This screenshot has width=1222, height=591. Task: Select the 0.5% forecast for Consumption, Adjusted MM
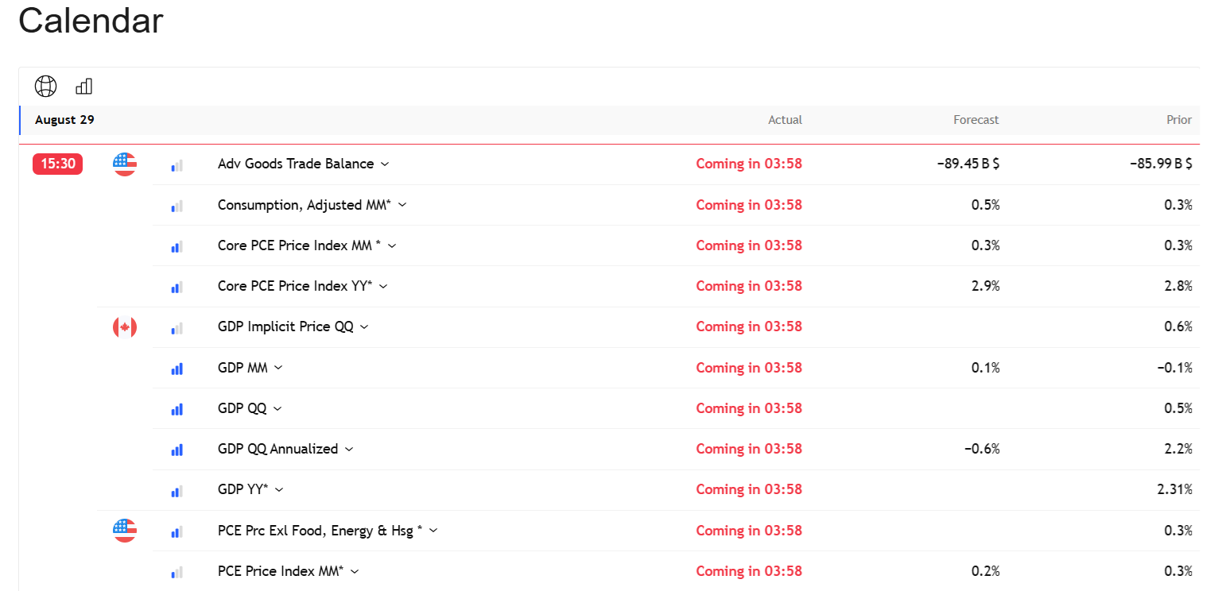point(986,205)
